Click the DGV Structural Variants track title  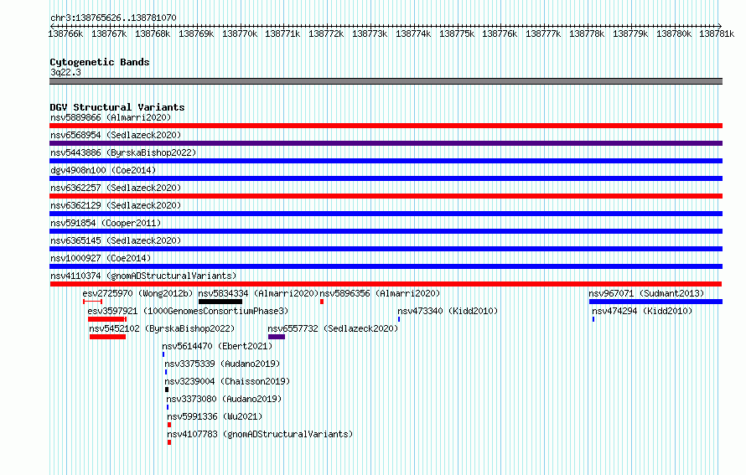117,107
